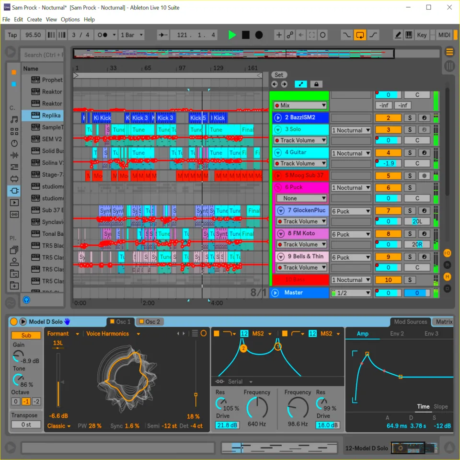The width and height of the screenshot is (460, 460).
Task: Show the Mixer section M button
Action: [x=447, y=276]
